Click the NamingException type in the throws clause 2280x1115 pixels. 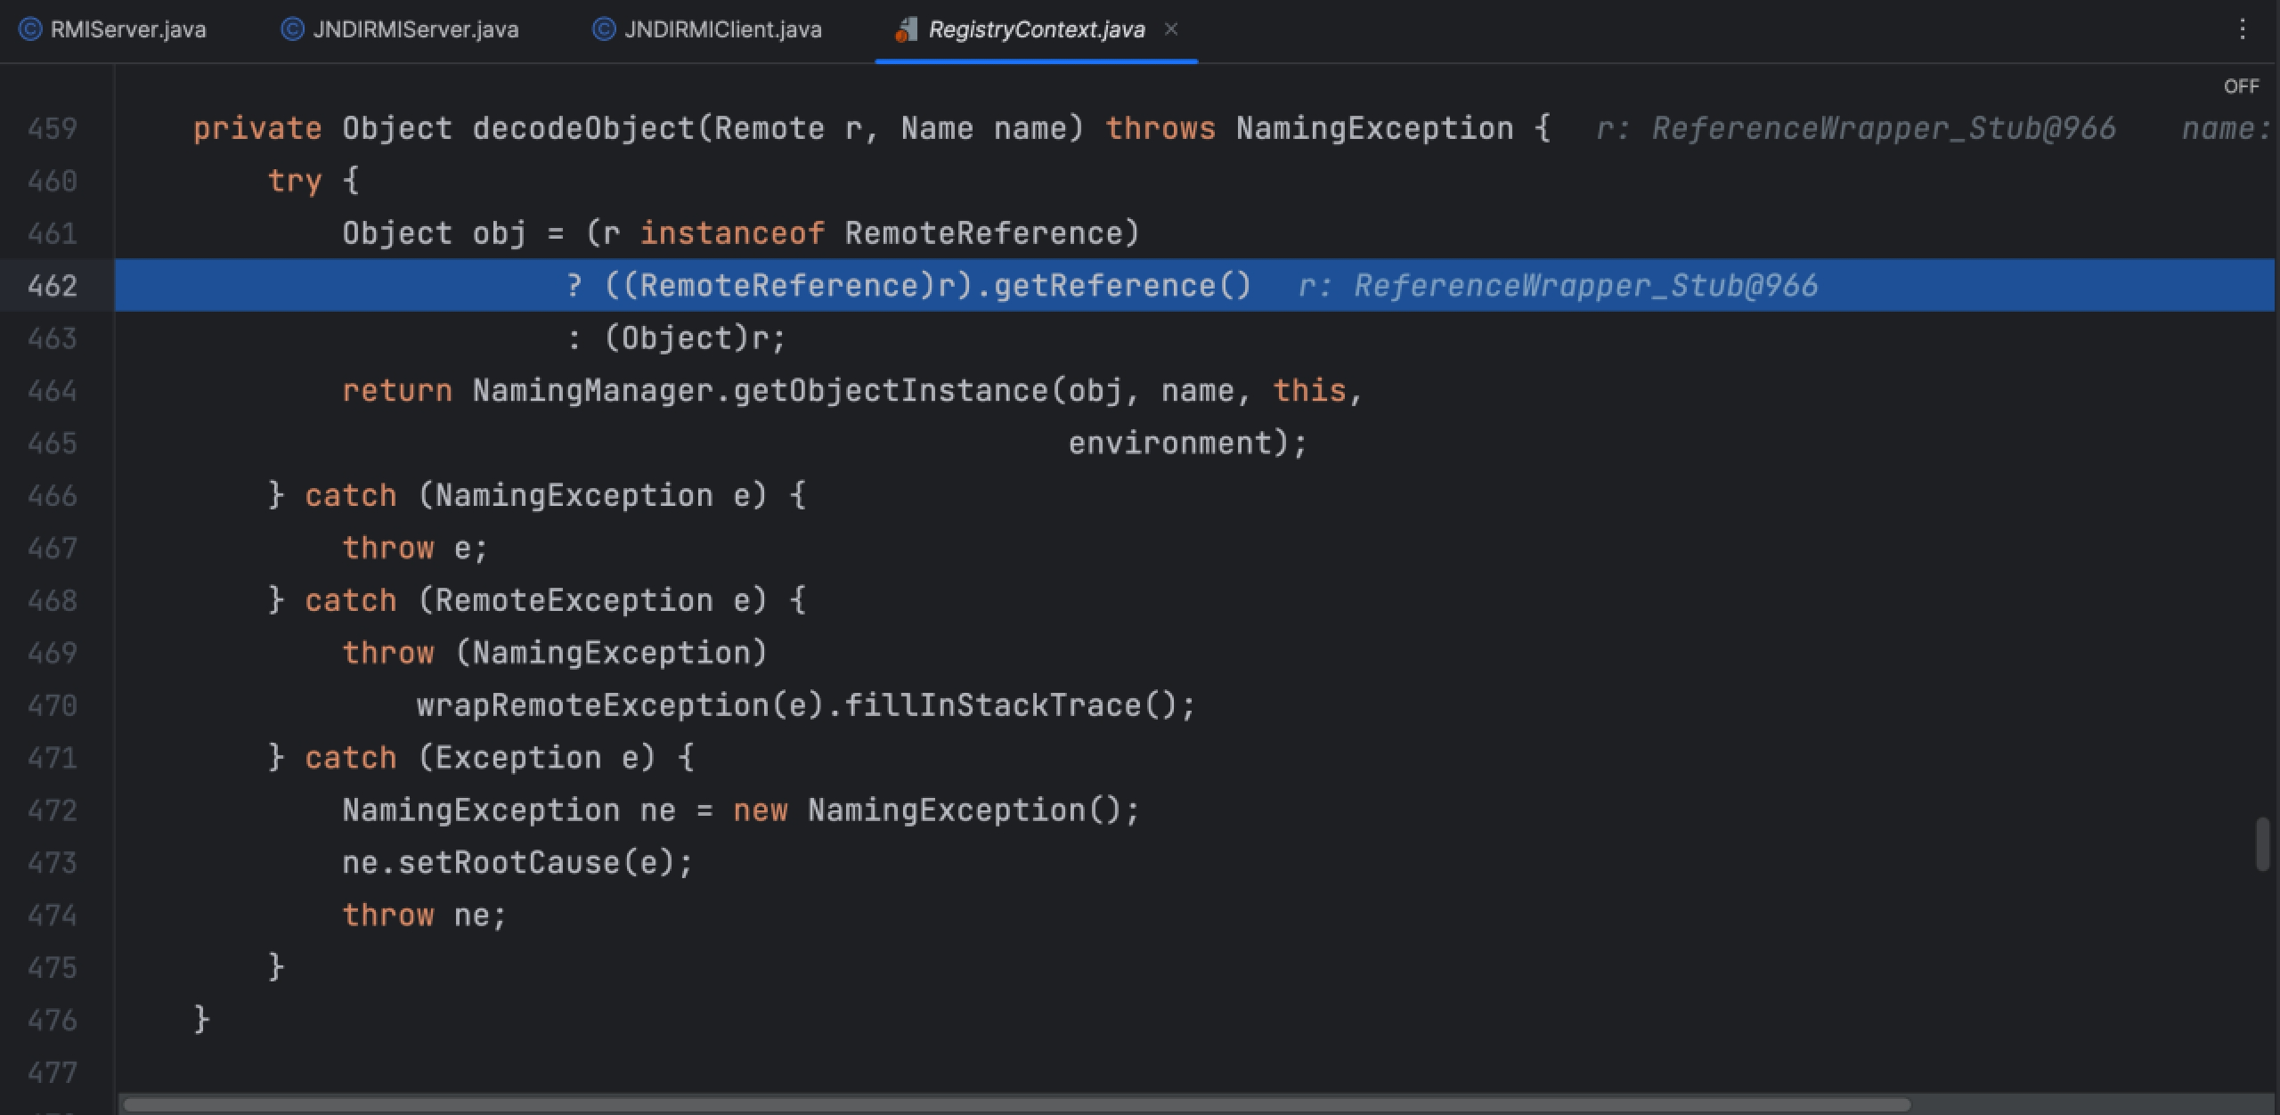(1375, 129)
